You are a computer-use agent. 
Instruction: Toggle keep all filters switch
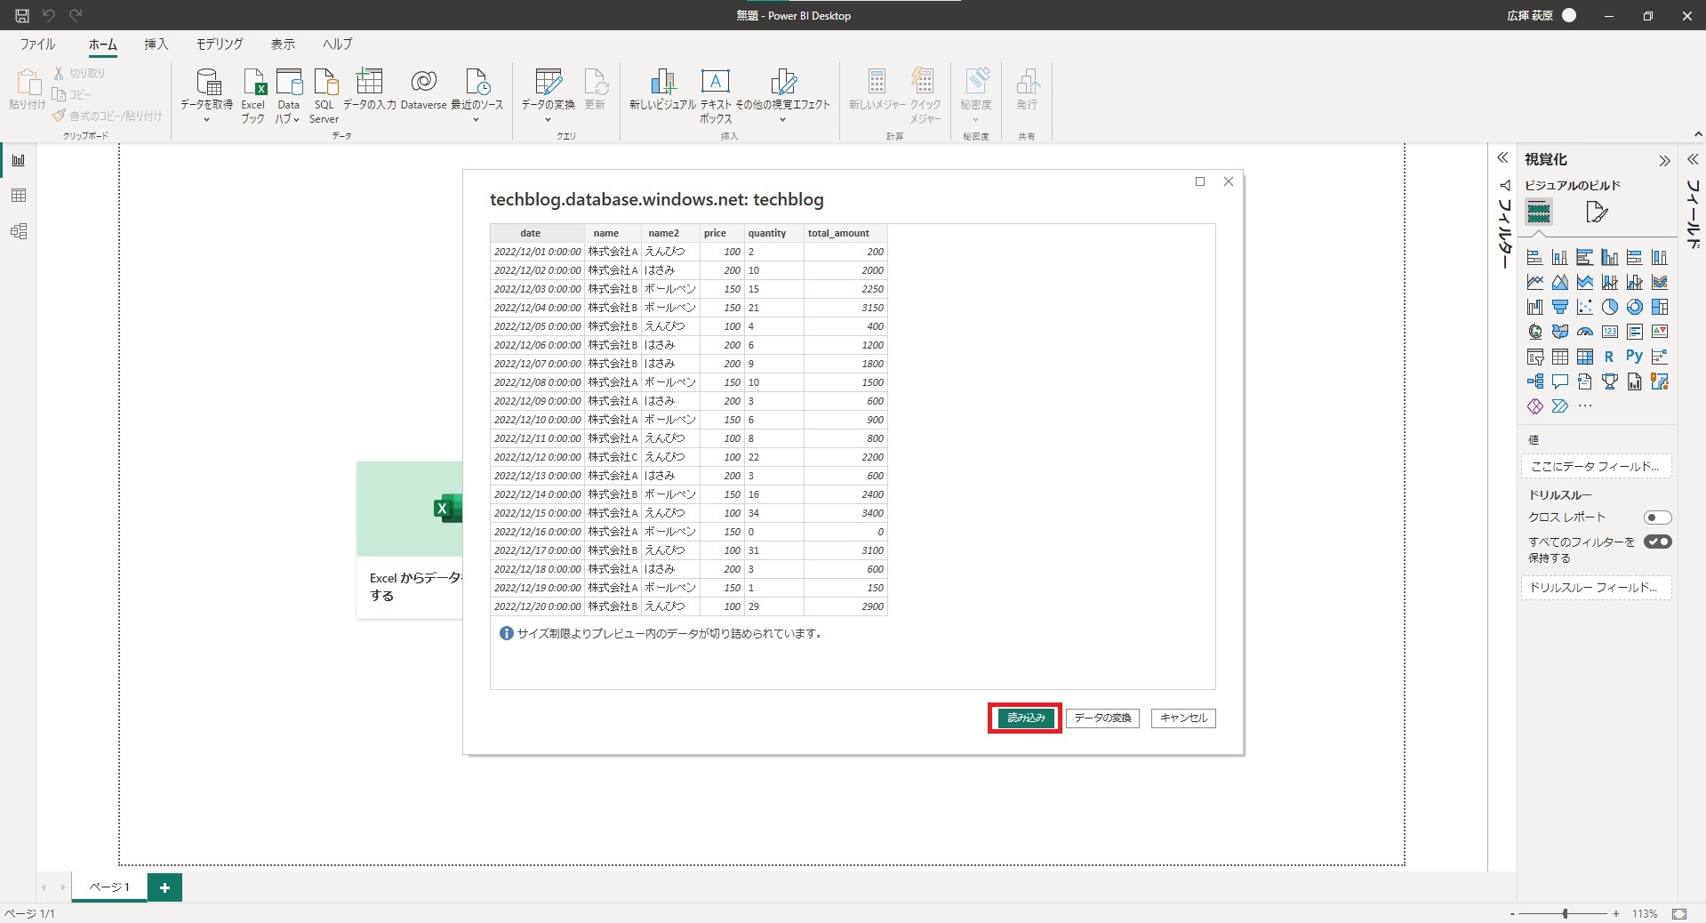click(1657, 542)
